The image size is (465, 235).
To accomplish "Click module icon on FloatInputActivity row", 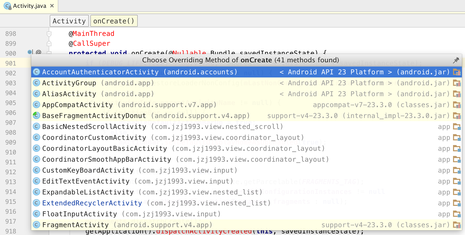I will [457, 214].
